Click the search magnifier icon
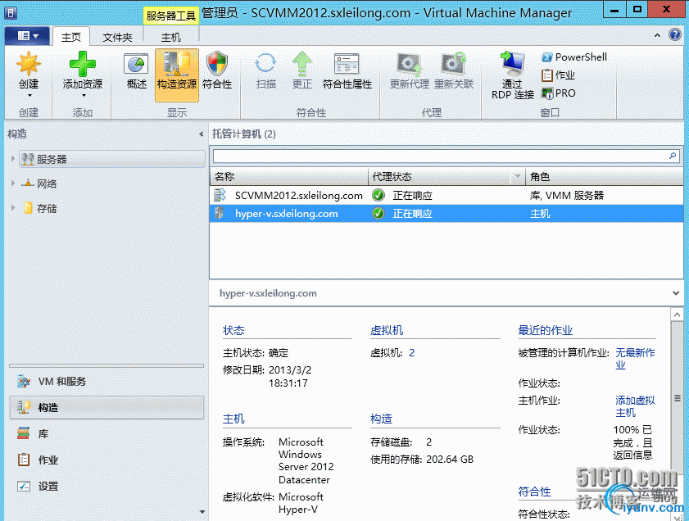 coord(673,156)
